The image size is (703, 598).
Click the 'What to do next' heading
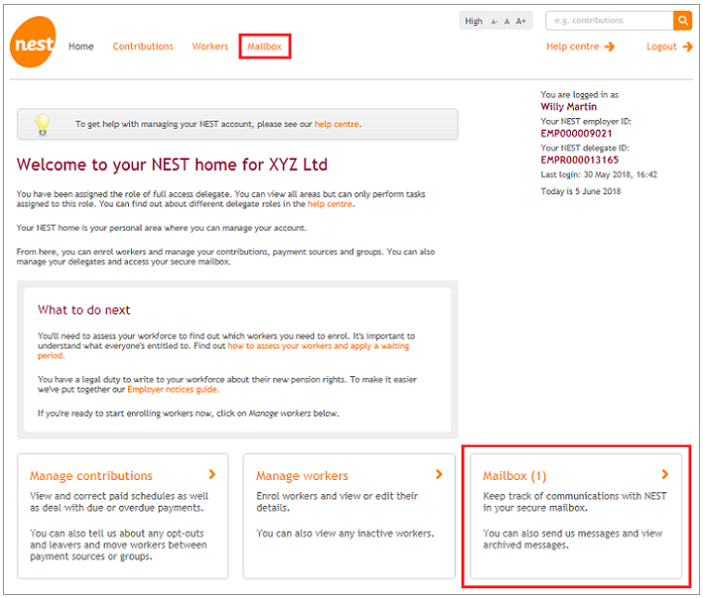point(83,310)
